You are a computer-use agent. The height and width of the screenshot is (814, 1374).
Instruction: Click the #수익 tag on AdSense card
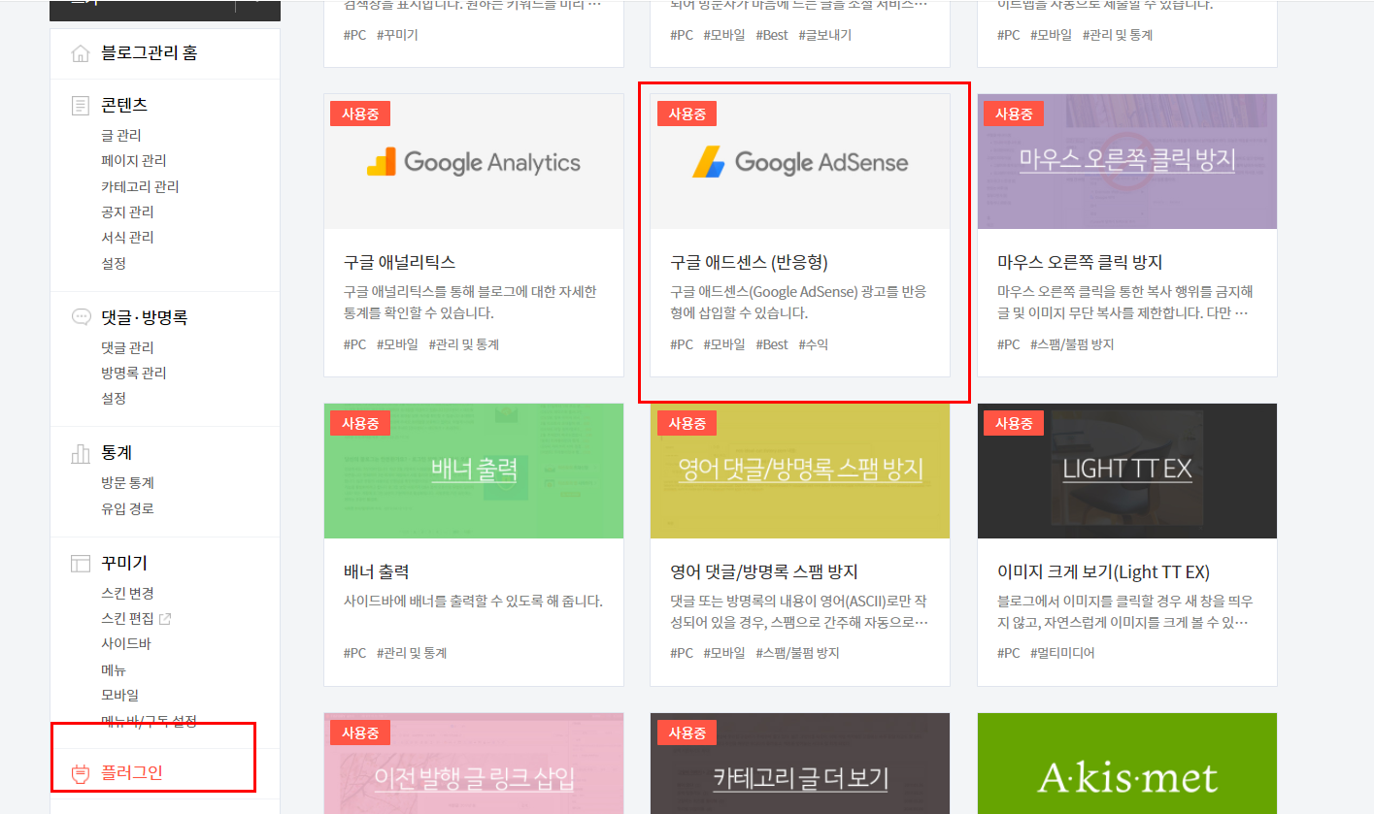[814, 344]
